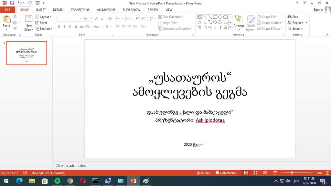Open Slide Sorter view in status bar

[255, 173]
